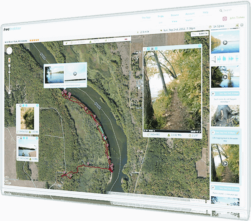Play second sidebar video of lake trees
The height and width of the screenshot is (221, 251).
225,77
